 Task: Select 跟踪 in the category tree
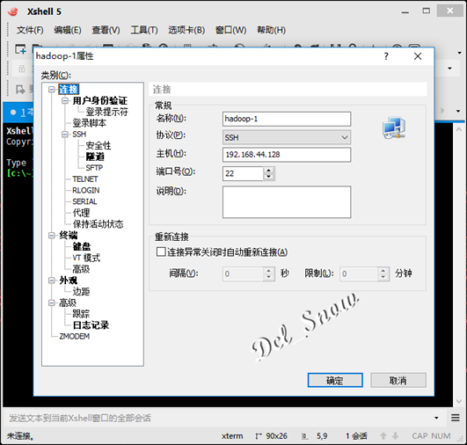click(x=81, y=314)
